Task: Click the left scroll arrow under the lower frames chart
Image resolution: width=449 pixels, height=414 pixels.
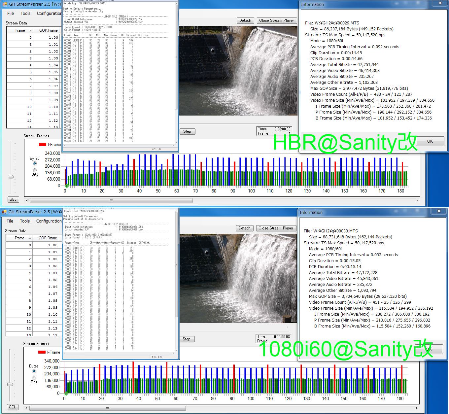Action: click(x=27, y=408)
